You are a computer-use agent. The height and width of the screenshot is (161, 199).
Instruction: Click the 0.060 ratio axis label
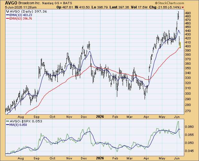coord(189,127)
